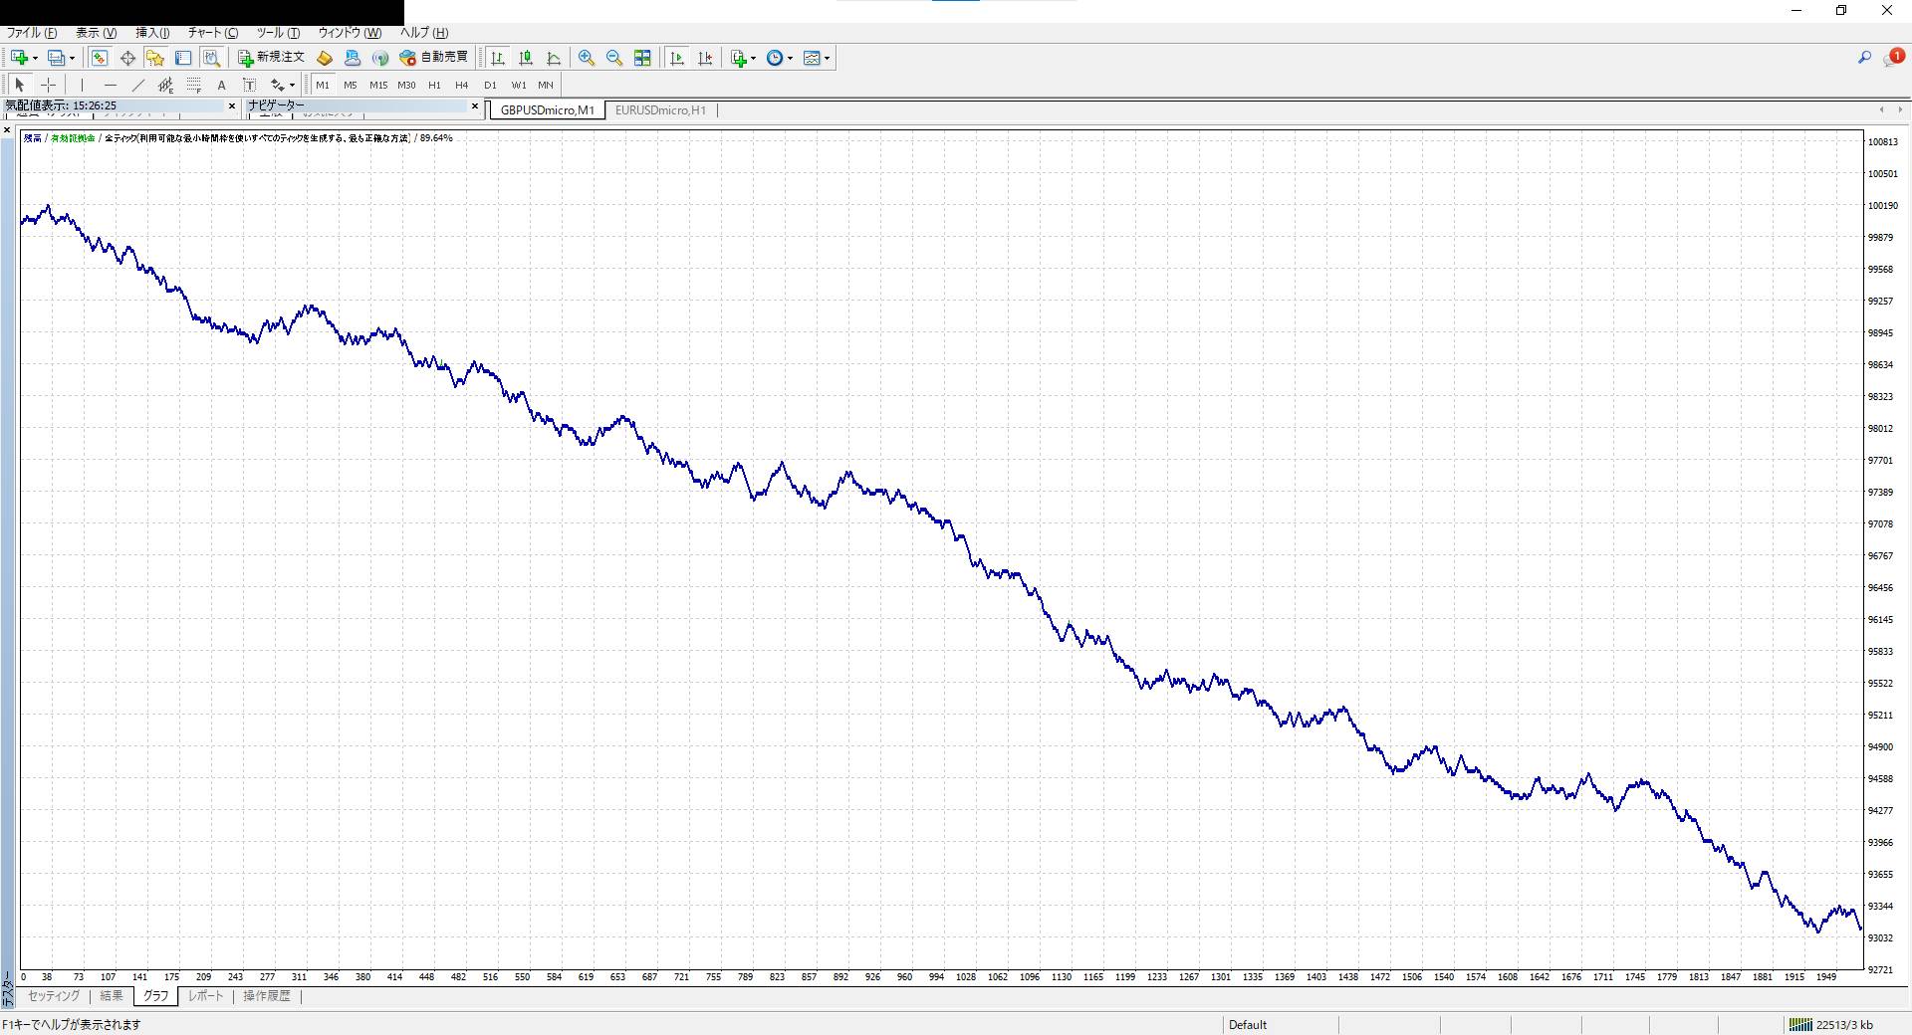Open the ウィンドウ menu

tap(350, 33)
